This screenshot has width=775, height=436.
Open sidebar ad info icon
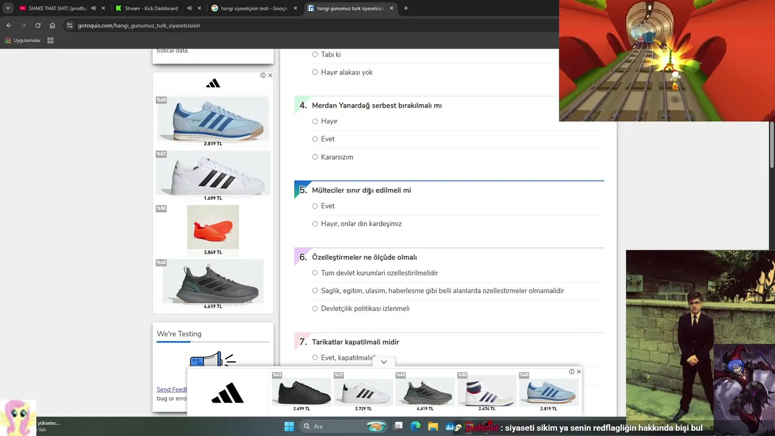click(x=263, y=75)
